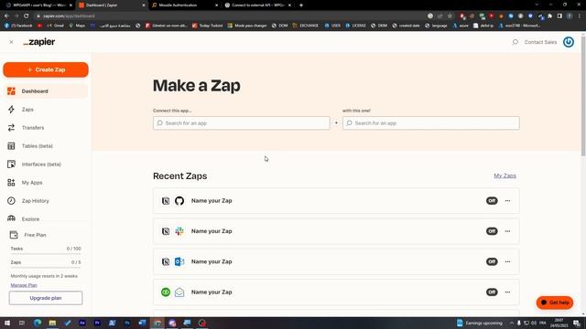The height and width of the screenshot is (329, 586).
Task: Focus the 'Connect this app' search field
Action: pos(242,123)
